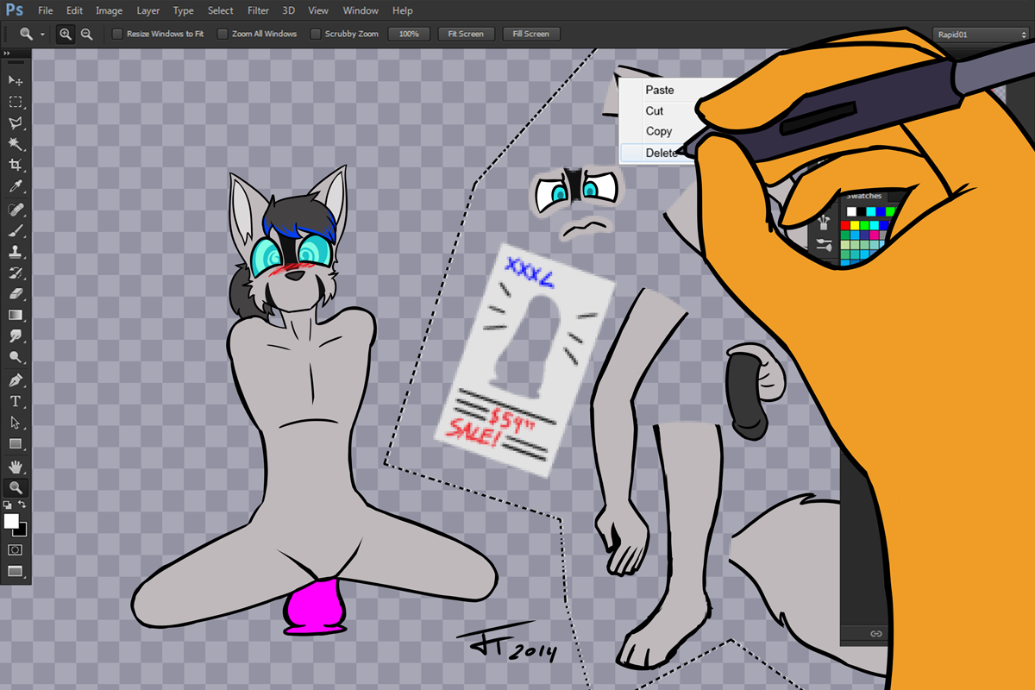Open the Edit menu
1035x690 pixels.
coord(75,10)
